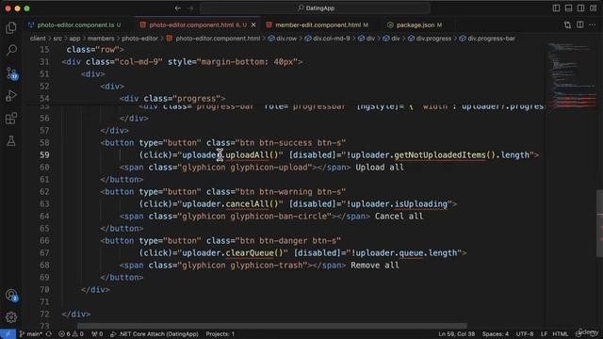
Task: Click the DatingApp command center search
Action: click(x=316, y=8)
